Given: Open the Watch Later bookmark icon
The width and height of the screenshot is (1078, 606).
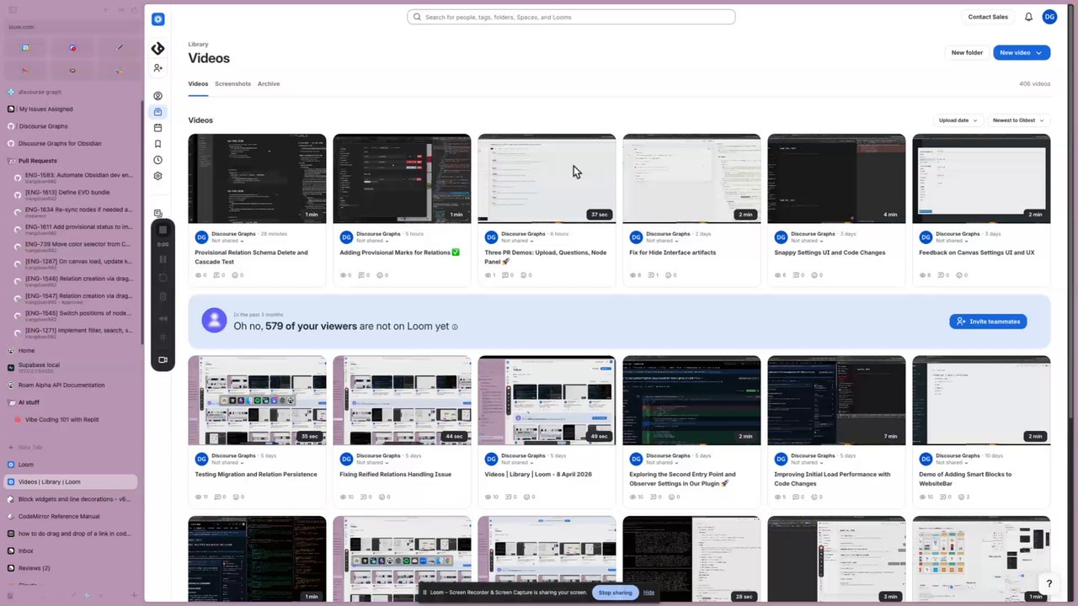Looking at the screenshot, I should pyautogui.click(x=157, y=144).
